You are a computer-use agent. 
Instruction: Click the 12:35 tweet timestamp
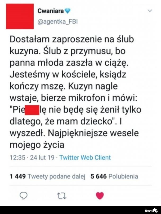pos(17,157)
